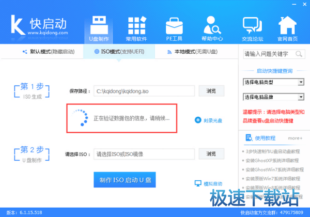
Task: Click the 刻录光盘 disc icon
Action: (198, 120)
